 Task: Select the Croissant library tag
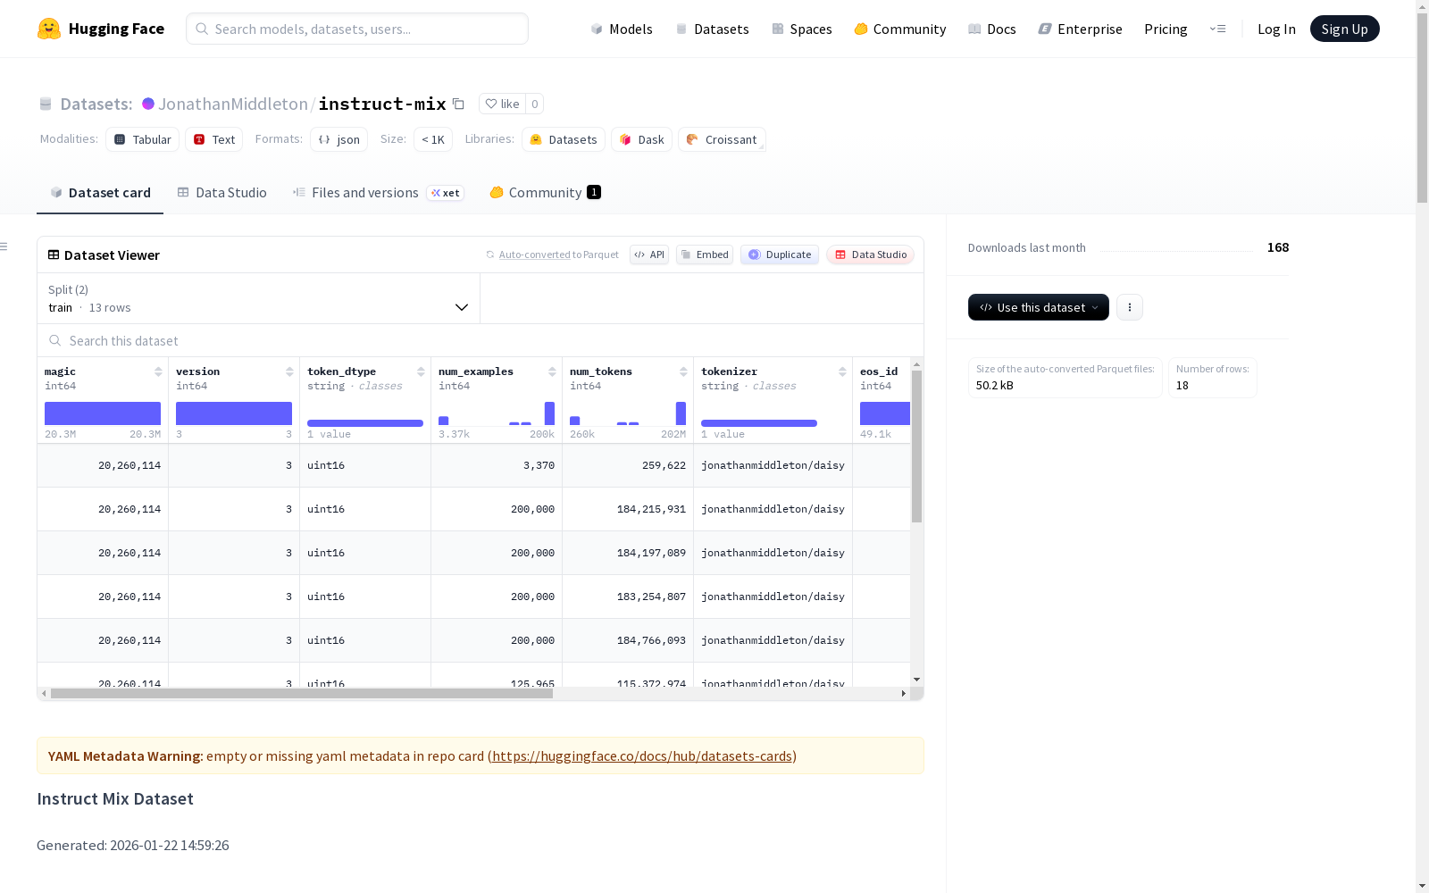pyautogui.click(x=722, y=139)
